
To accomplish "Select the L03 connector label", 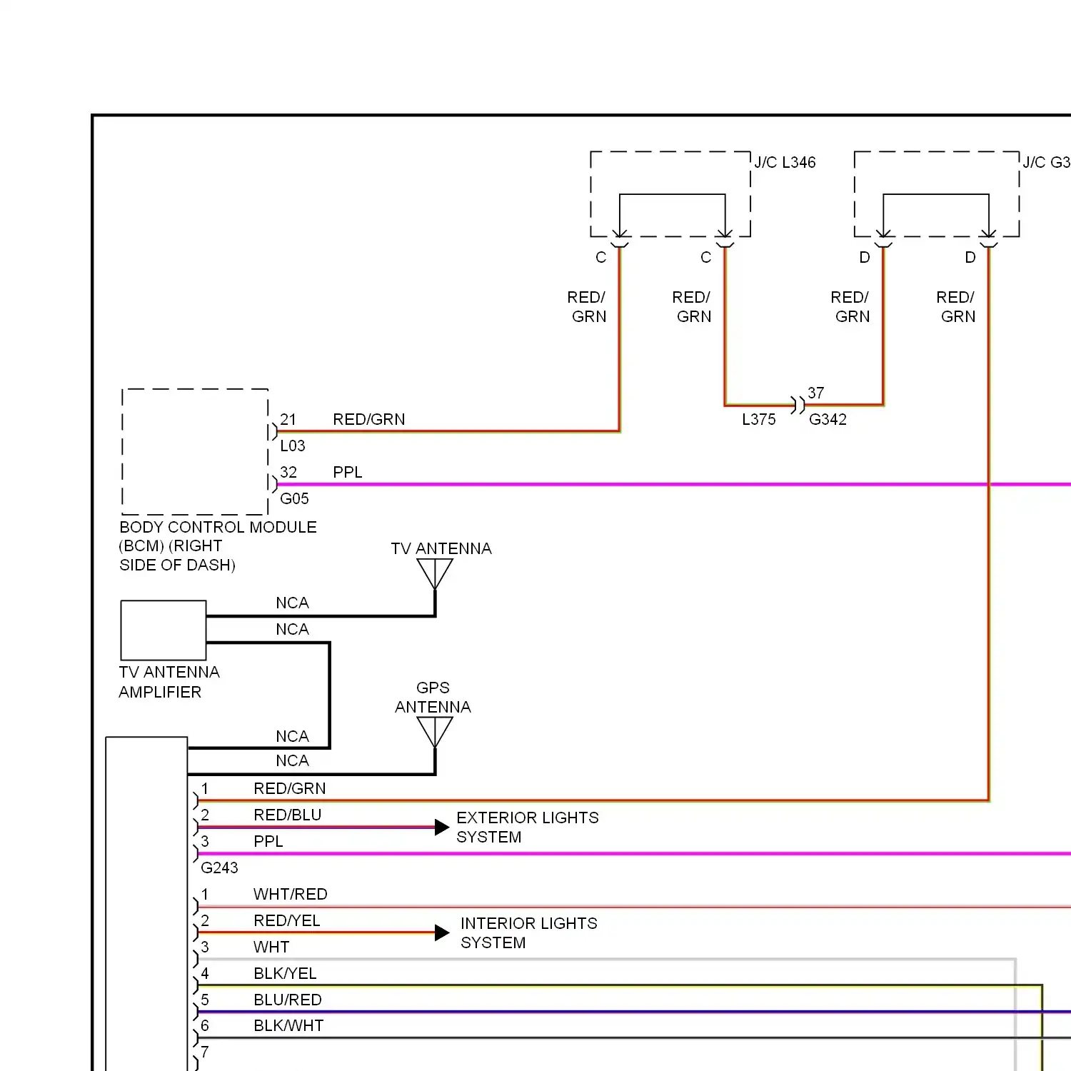I will (293, 446).
